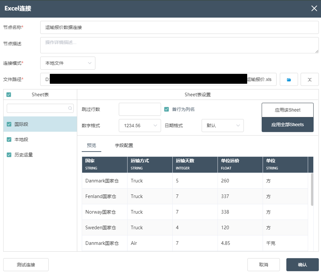Click the variable icon beside file path
Viewport: 321px width, 276px height.
click(x=309, y=80)
